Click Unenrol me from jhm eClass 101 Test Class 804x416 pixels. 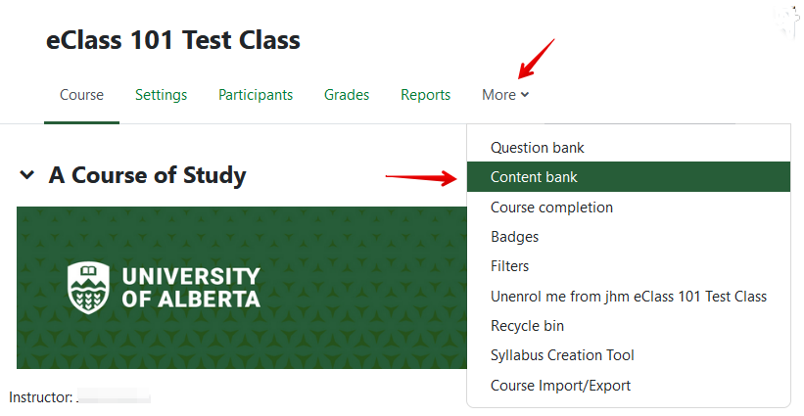click(x=628, y=297)
